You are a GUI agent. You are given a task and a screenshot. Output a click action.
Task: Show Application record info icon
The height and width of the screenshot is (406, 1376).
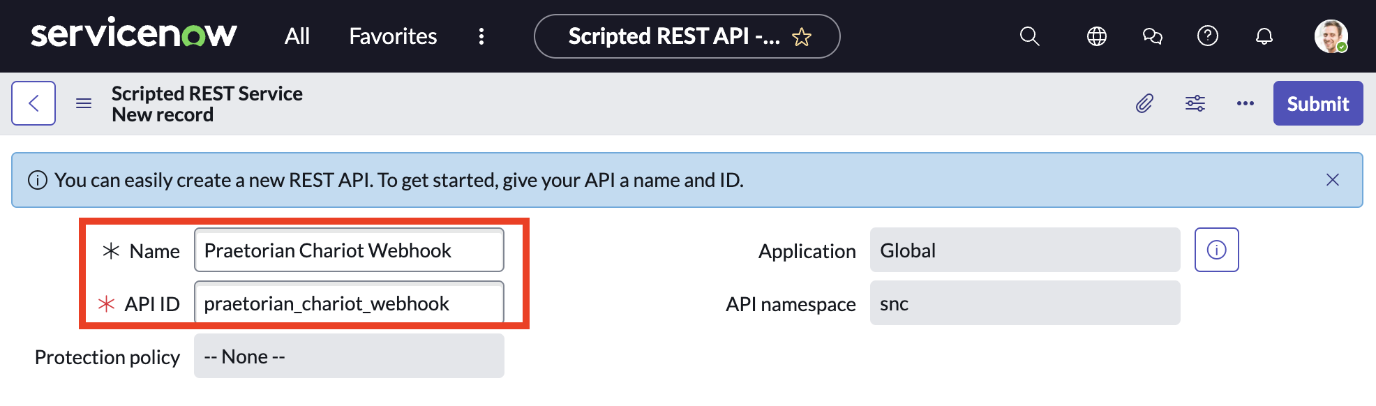(1217, 250)
